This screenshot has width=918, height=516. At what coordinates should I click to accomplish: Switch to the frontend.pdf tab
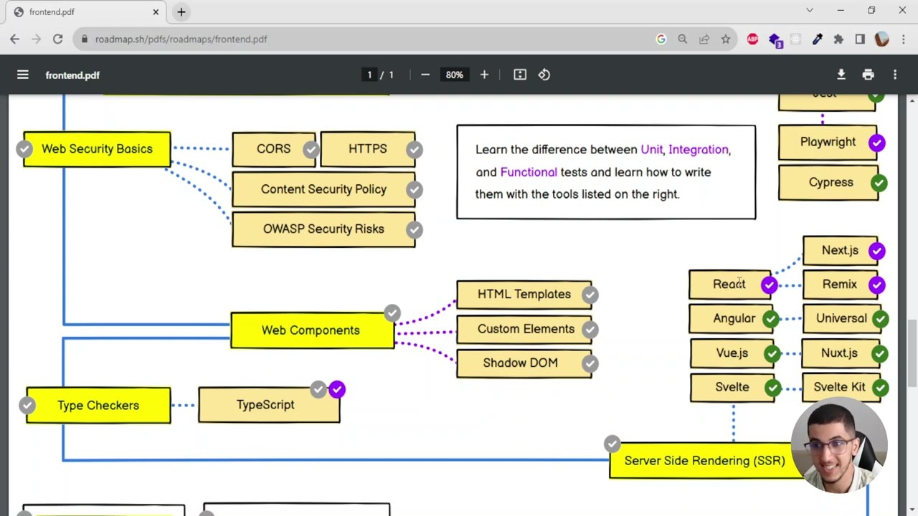(86, 12)
